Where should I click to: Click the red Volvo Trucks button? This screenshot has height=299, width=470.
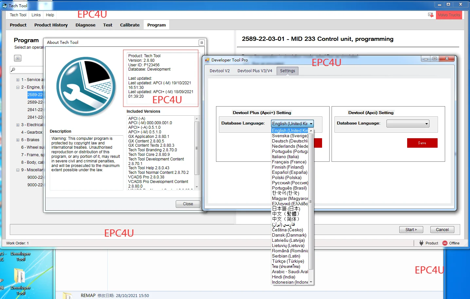click(449, 15)
